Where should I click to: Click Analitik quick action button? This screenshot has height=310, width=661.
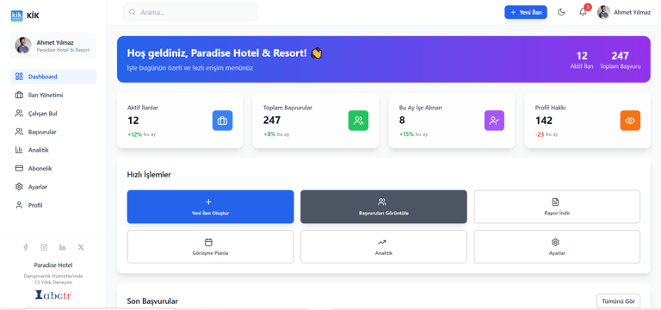pos(384,247)
